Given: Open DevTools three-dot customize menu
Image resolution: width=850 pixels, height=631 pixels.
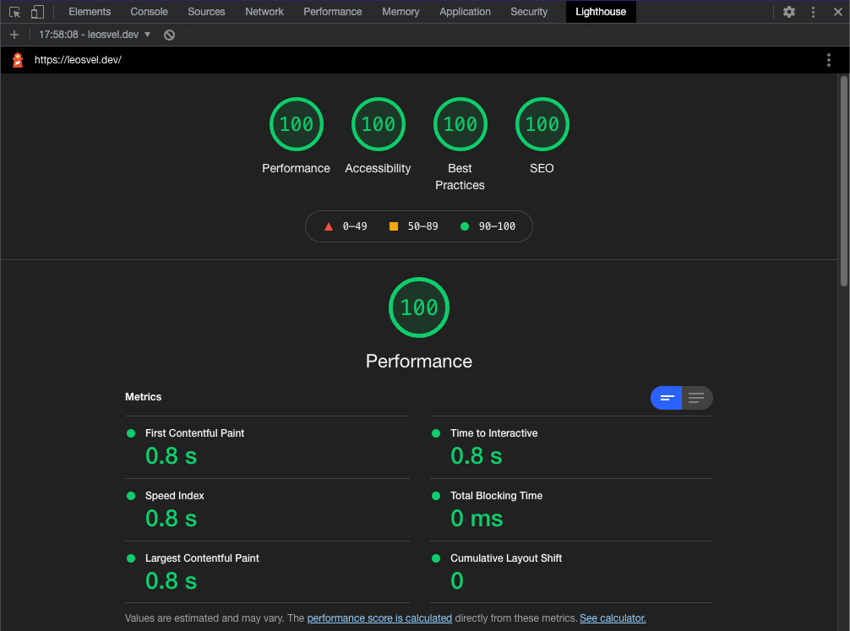Looking at the screenshot, I should coord(813,12).
